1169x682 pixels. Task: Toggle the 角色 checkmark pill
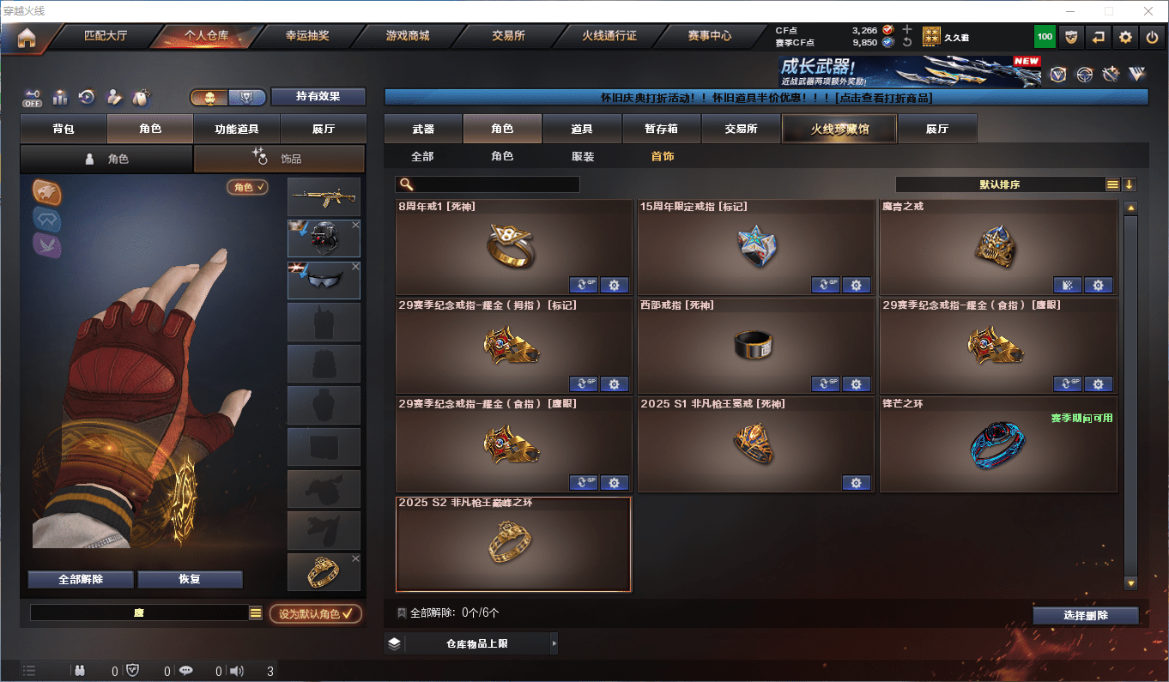click(248, 186)
